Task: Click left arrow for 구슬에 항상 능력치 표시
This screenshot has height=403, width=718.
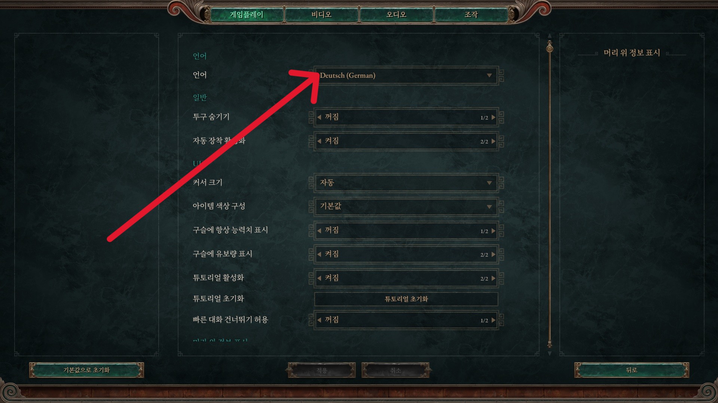Action: click(319, 231)
